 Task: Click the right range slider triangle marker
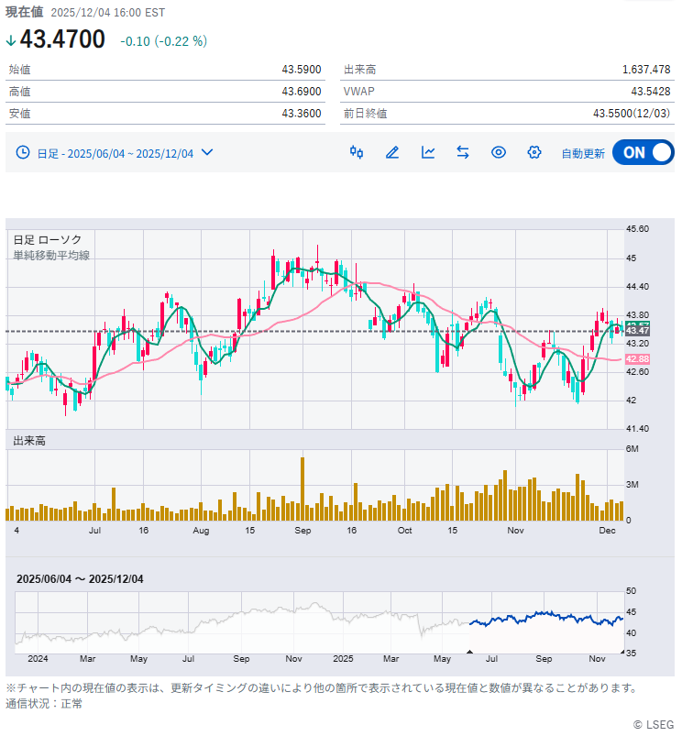click(x=623, y=652)
